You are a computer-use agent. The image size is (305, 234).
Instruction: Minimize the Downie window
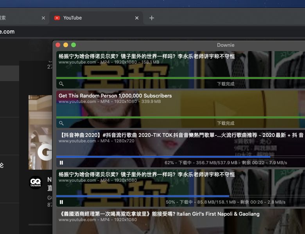click(66, 45)
